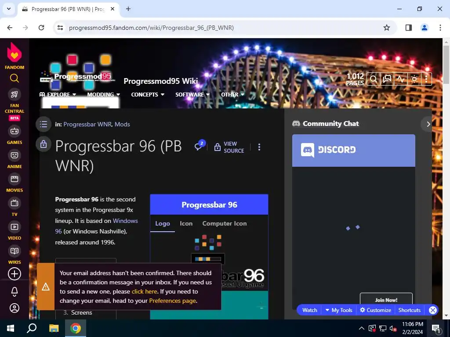Start a wiki with plus icon
The image size is (450, 337).
(15, 274)
